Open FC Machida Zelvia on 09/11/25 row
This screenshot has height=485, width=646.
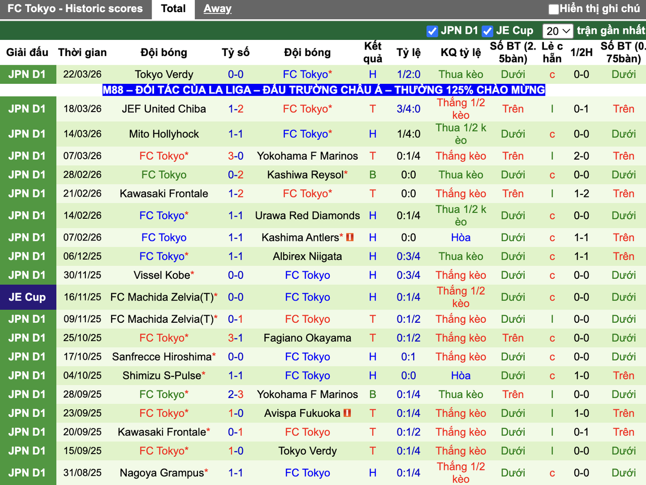pos(162,319)
